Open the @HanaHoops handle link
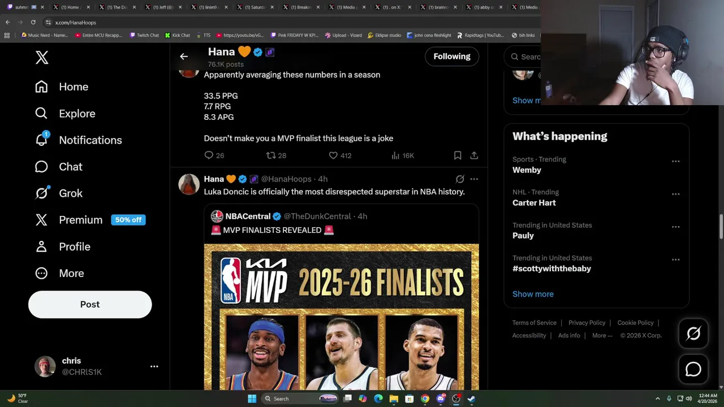The image size is (724, 407). click(x=286, y=179)
